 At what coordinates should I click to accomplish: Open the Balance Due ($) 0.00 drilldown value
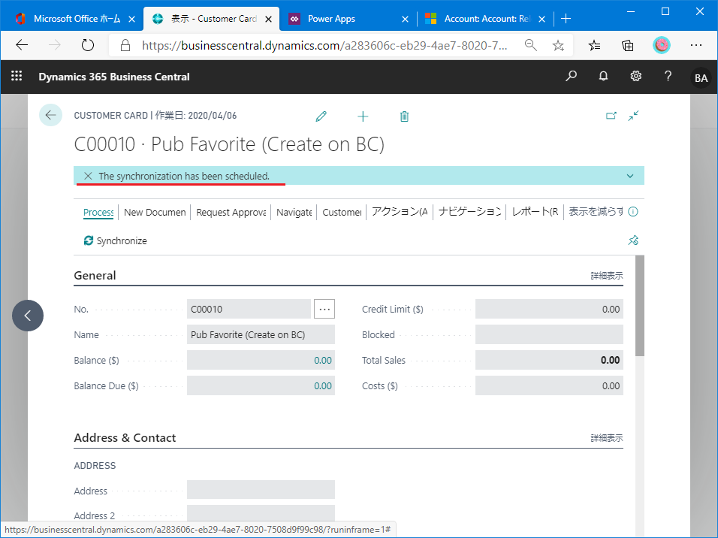coord(323,386)
